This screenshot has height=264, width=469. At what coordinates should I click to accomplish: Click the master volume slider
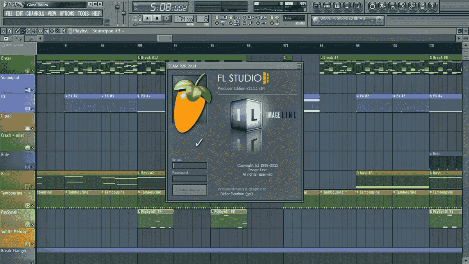coord(117,7)
